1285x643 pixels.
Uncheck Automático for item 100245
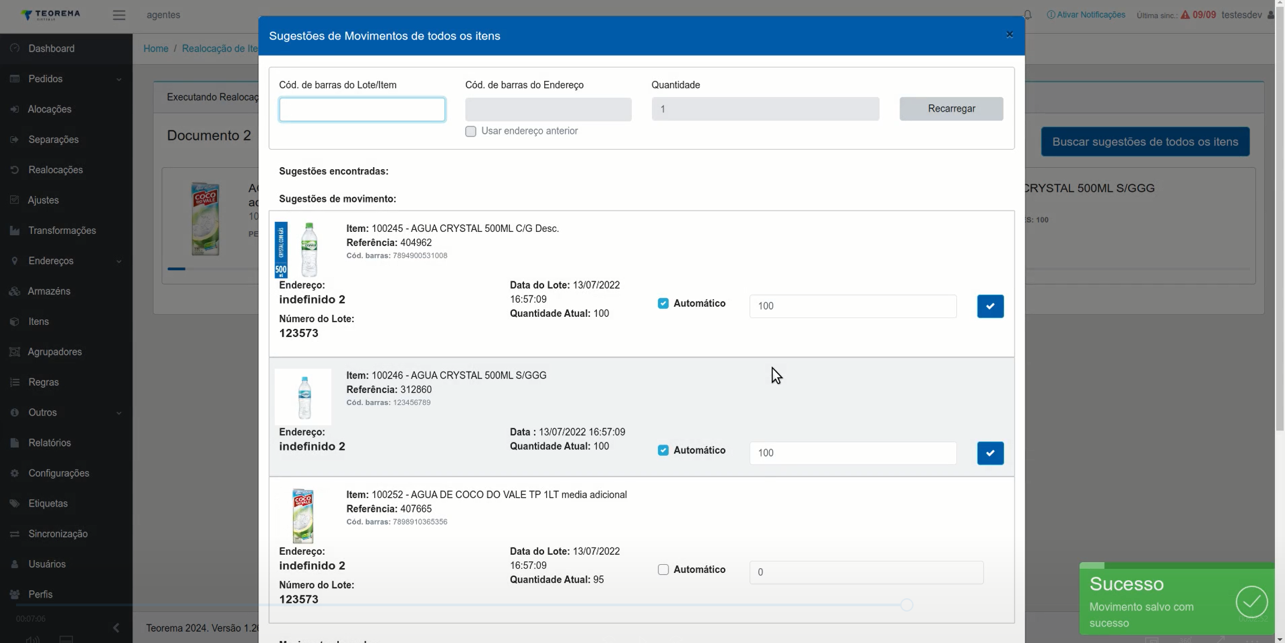[x=663, y=303]
